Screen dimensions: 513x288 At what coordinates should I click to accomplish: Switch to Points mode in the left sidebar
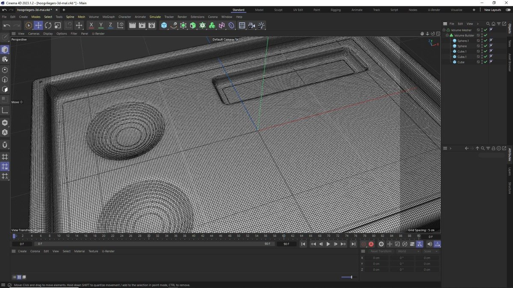[x=5, y=70]
